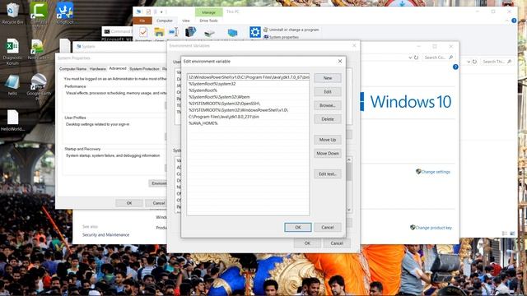Click the Change product key link
This screenshot has width=527, height=296.
pyautogui.click(x=431, y=228)
